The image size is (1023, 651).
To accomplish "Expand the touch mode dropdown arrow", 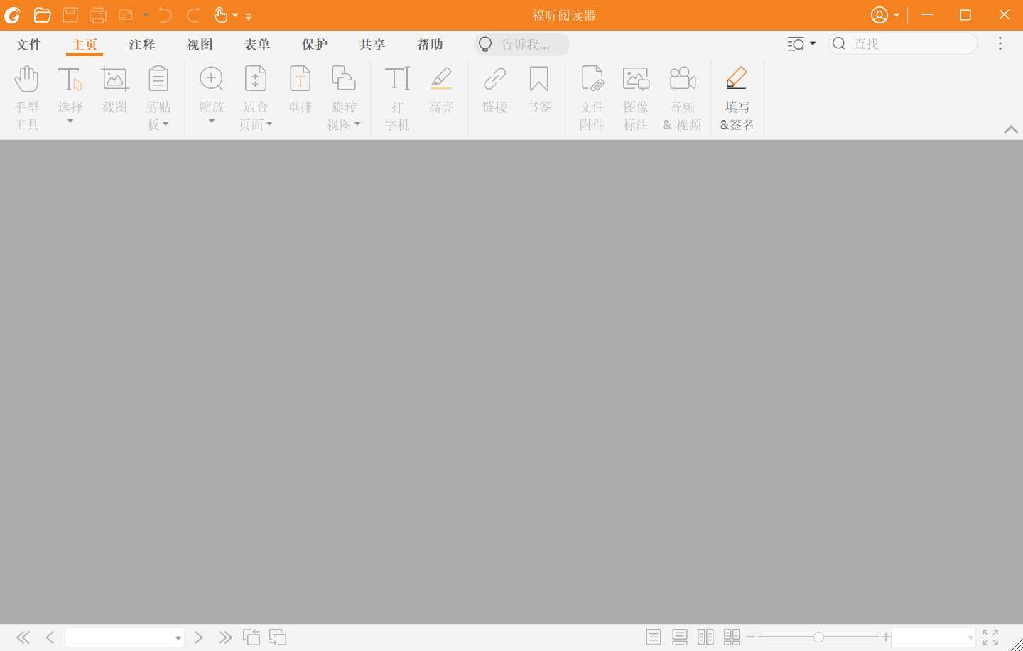I will [235, 15].
